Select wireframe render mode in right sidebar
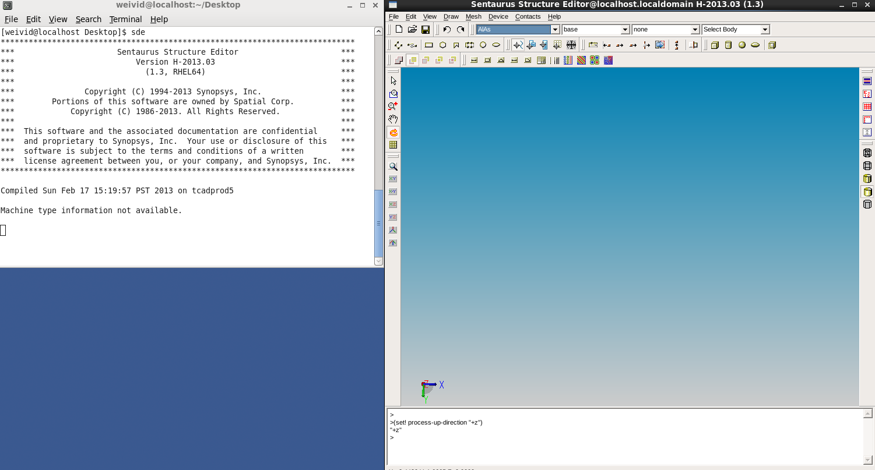 pyautogui.click(x=867, y=153)
